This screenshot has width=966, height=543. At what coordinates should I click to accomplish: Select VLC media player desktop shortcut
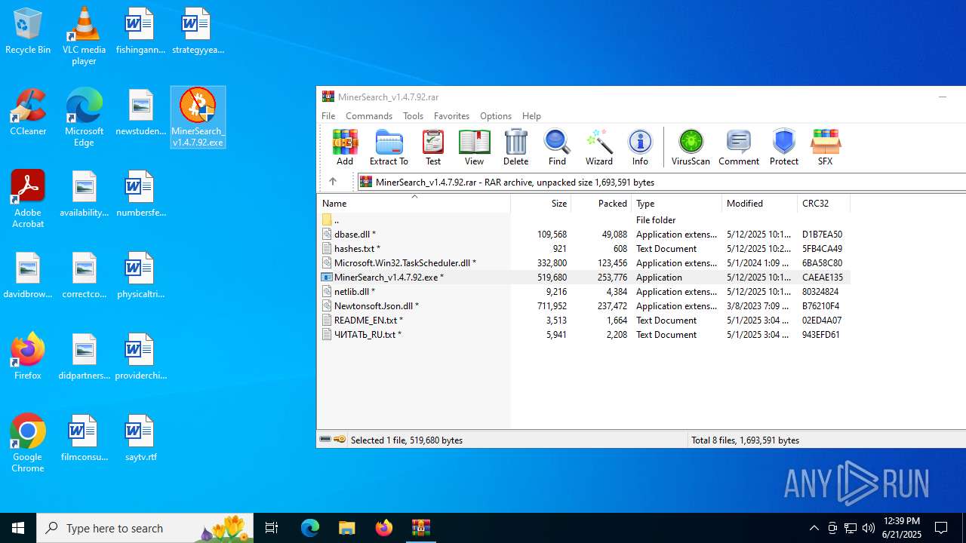click(x=84, y=36)
